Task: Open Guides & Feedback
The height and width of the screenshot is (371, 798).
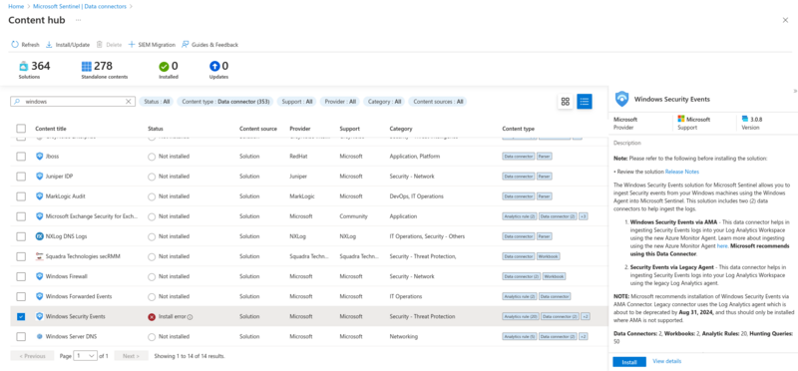Action: coord(209,45)
